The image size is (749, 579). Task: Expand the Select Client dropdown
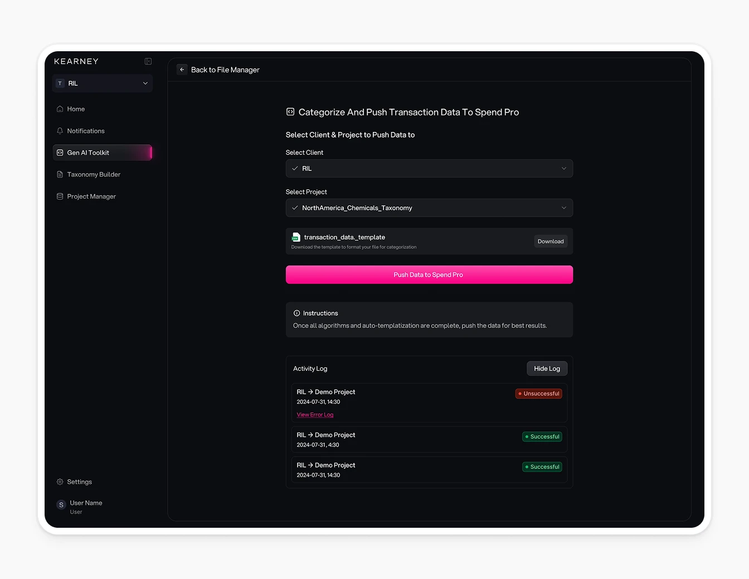pos(429,169)
